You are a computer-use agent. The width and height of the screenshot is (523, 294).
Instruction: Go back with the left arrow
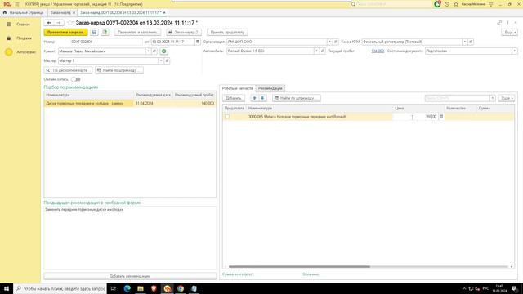point(49,23)
